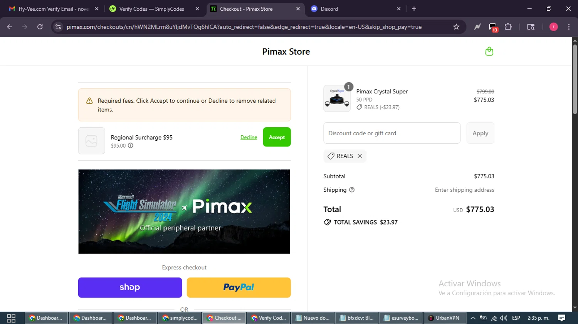Screen dimensions: 578x324
Task: Switch to the Verify Codes — SimplyCodes tab
Action: [152, 9]
